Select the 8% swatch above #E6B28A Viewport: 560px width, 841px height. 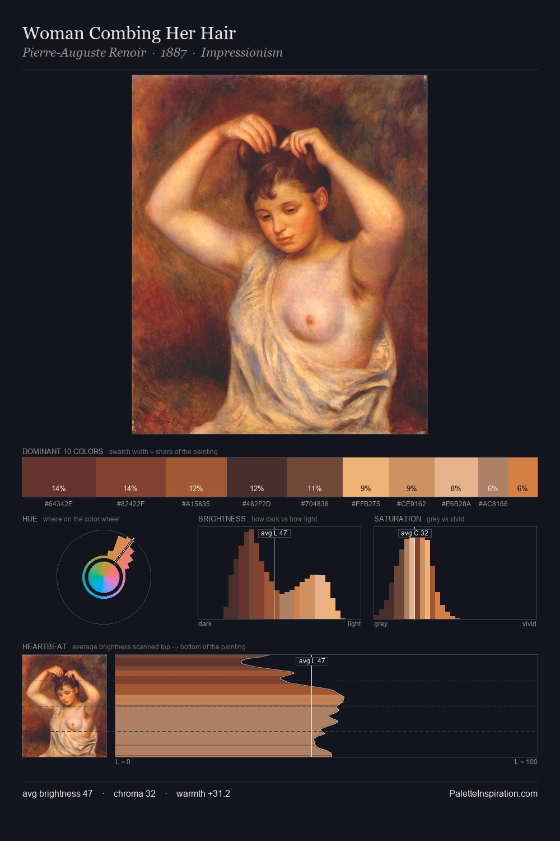coord(456,477)
